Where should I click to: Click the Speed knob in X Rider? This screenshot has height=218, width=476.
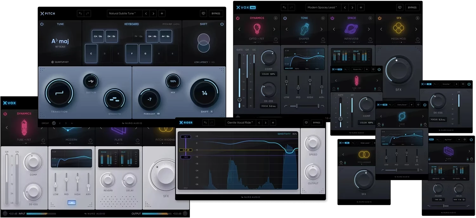(313, 143)
